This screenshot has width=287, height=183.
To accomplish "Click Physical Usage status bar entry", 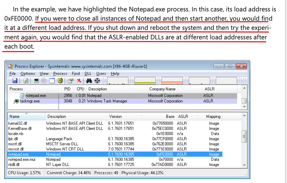I will pyautogui.click(x=142, y=173).
